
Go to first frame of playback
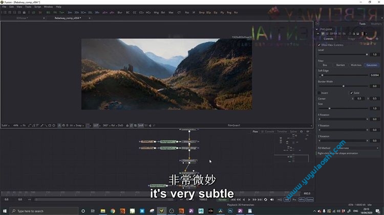[x=233, y=200]
